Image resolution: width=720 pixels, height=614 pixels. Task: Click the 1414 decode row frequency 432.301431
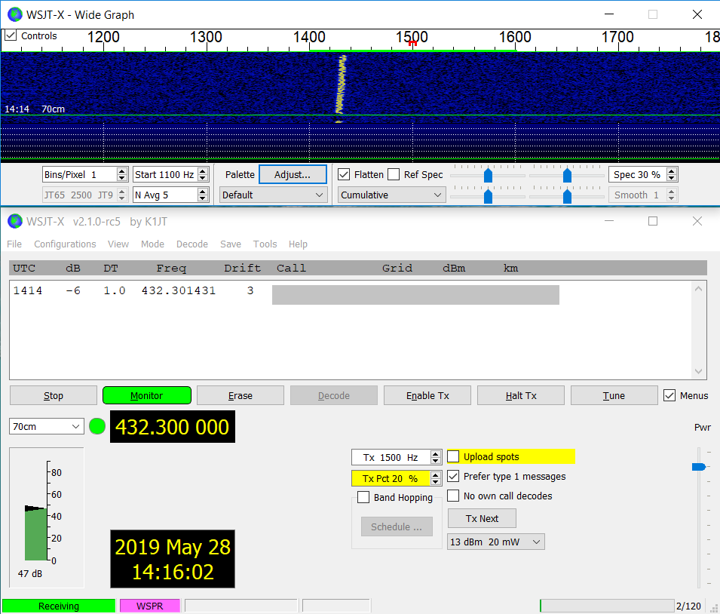point(179,290)
